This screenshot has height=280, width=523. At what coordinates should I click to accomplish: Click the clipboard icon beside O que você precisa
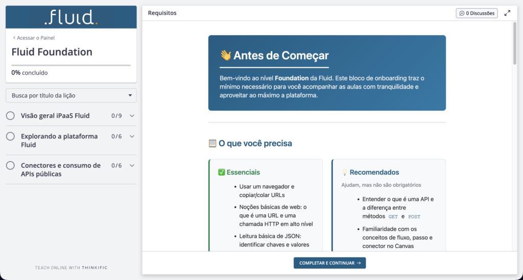pyautogui.click(x=212, y=143)
